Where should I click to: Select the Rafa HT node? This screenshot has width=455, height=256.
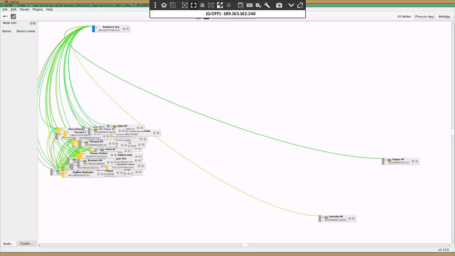(x=126, y=127)
